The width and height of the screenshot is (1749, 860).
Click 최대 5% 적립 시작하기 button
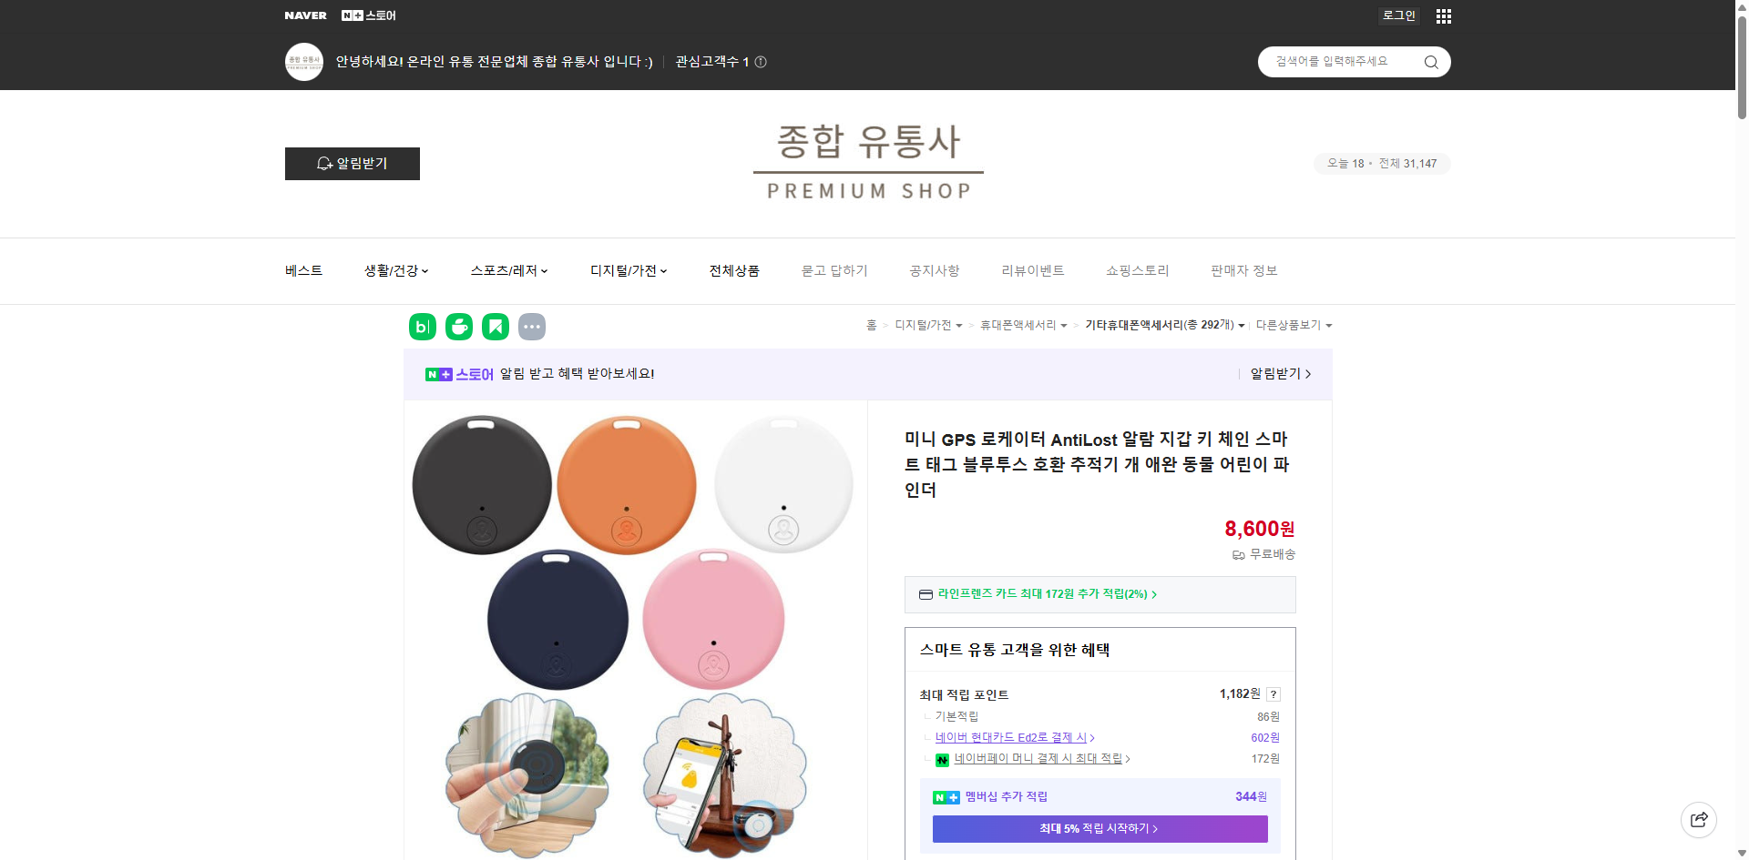(x=1100, y=828)
